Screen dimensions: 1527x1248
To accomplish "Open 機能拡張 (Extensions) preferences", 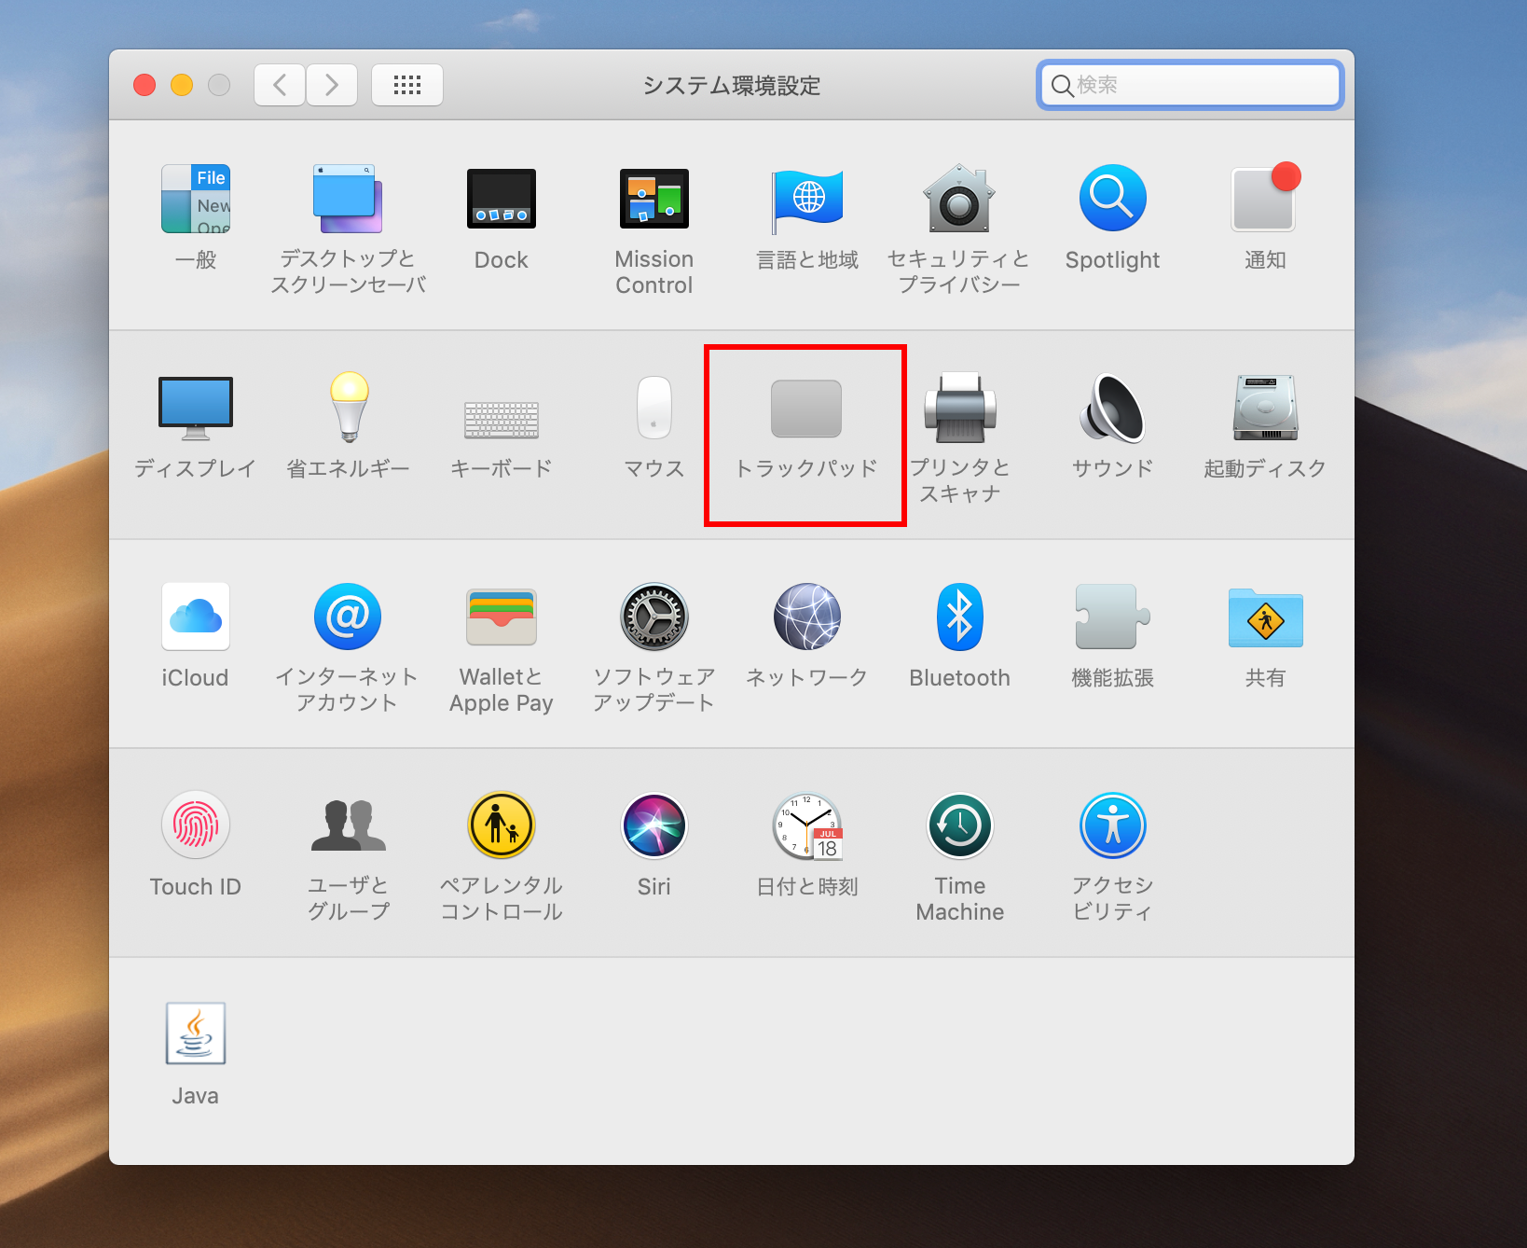I will pos(1112,617).
